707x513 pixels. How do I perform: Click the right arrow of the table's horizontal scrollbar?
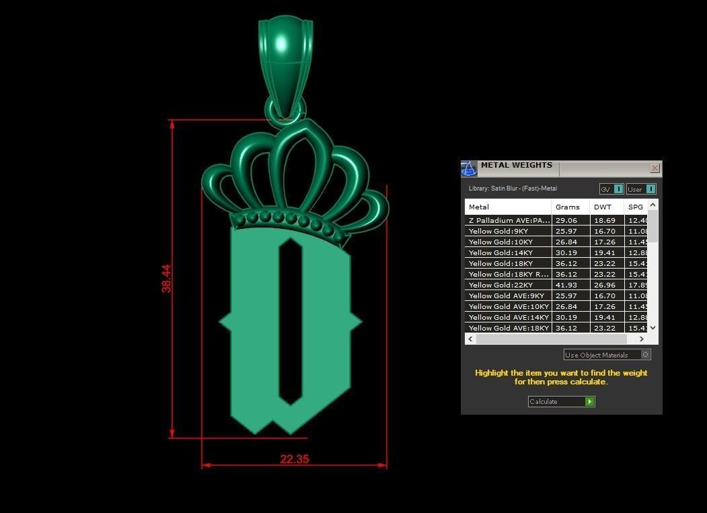pos(642,339)
